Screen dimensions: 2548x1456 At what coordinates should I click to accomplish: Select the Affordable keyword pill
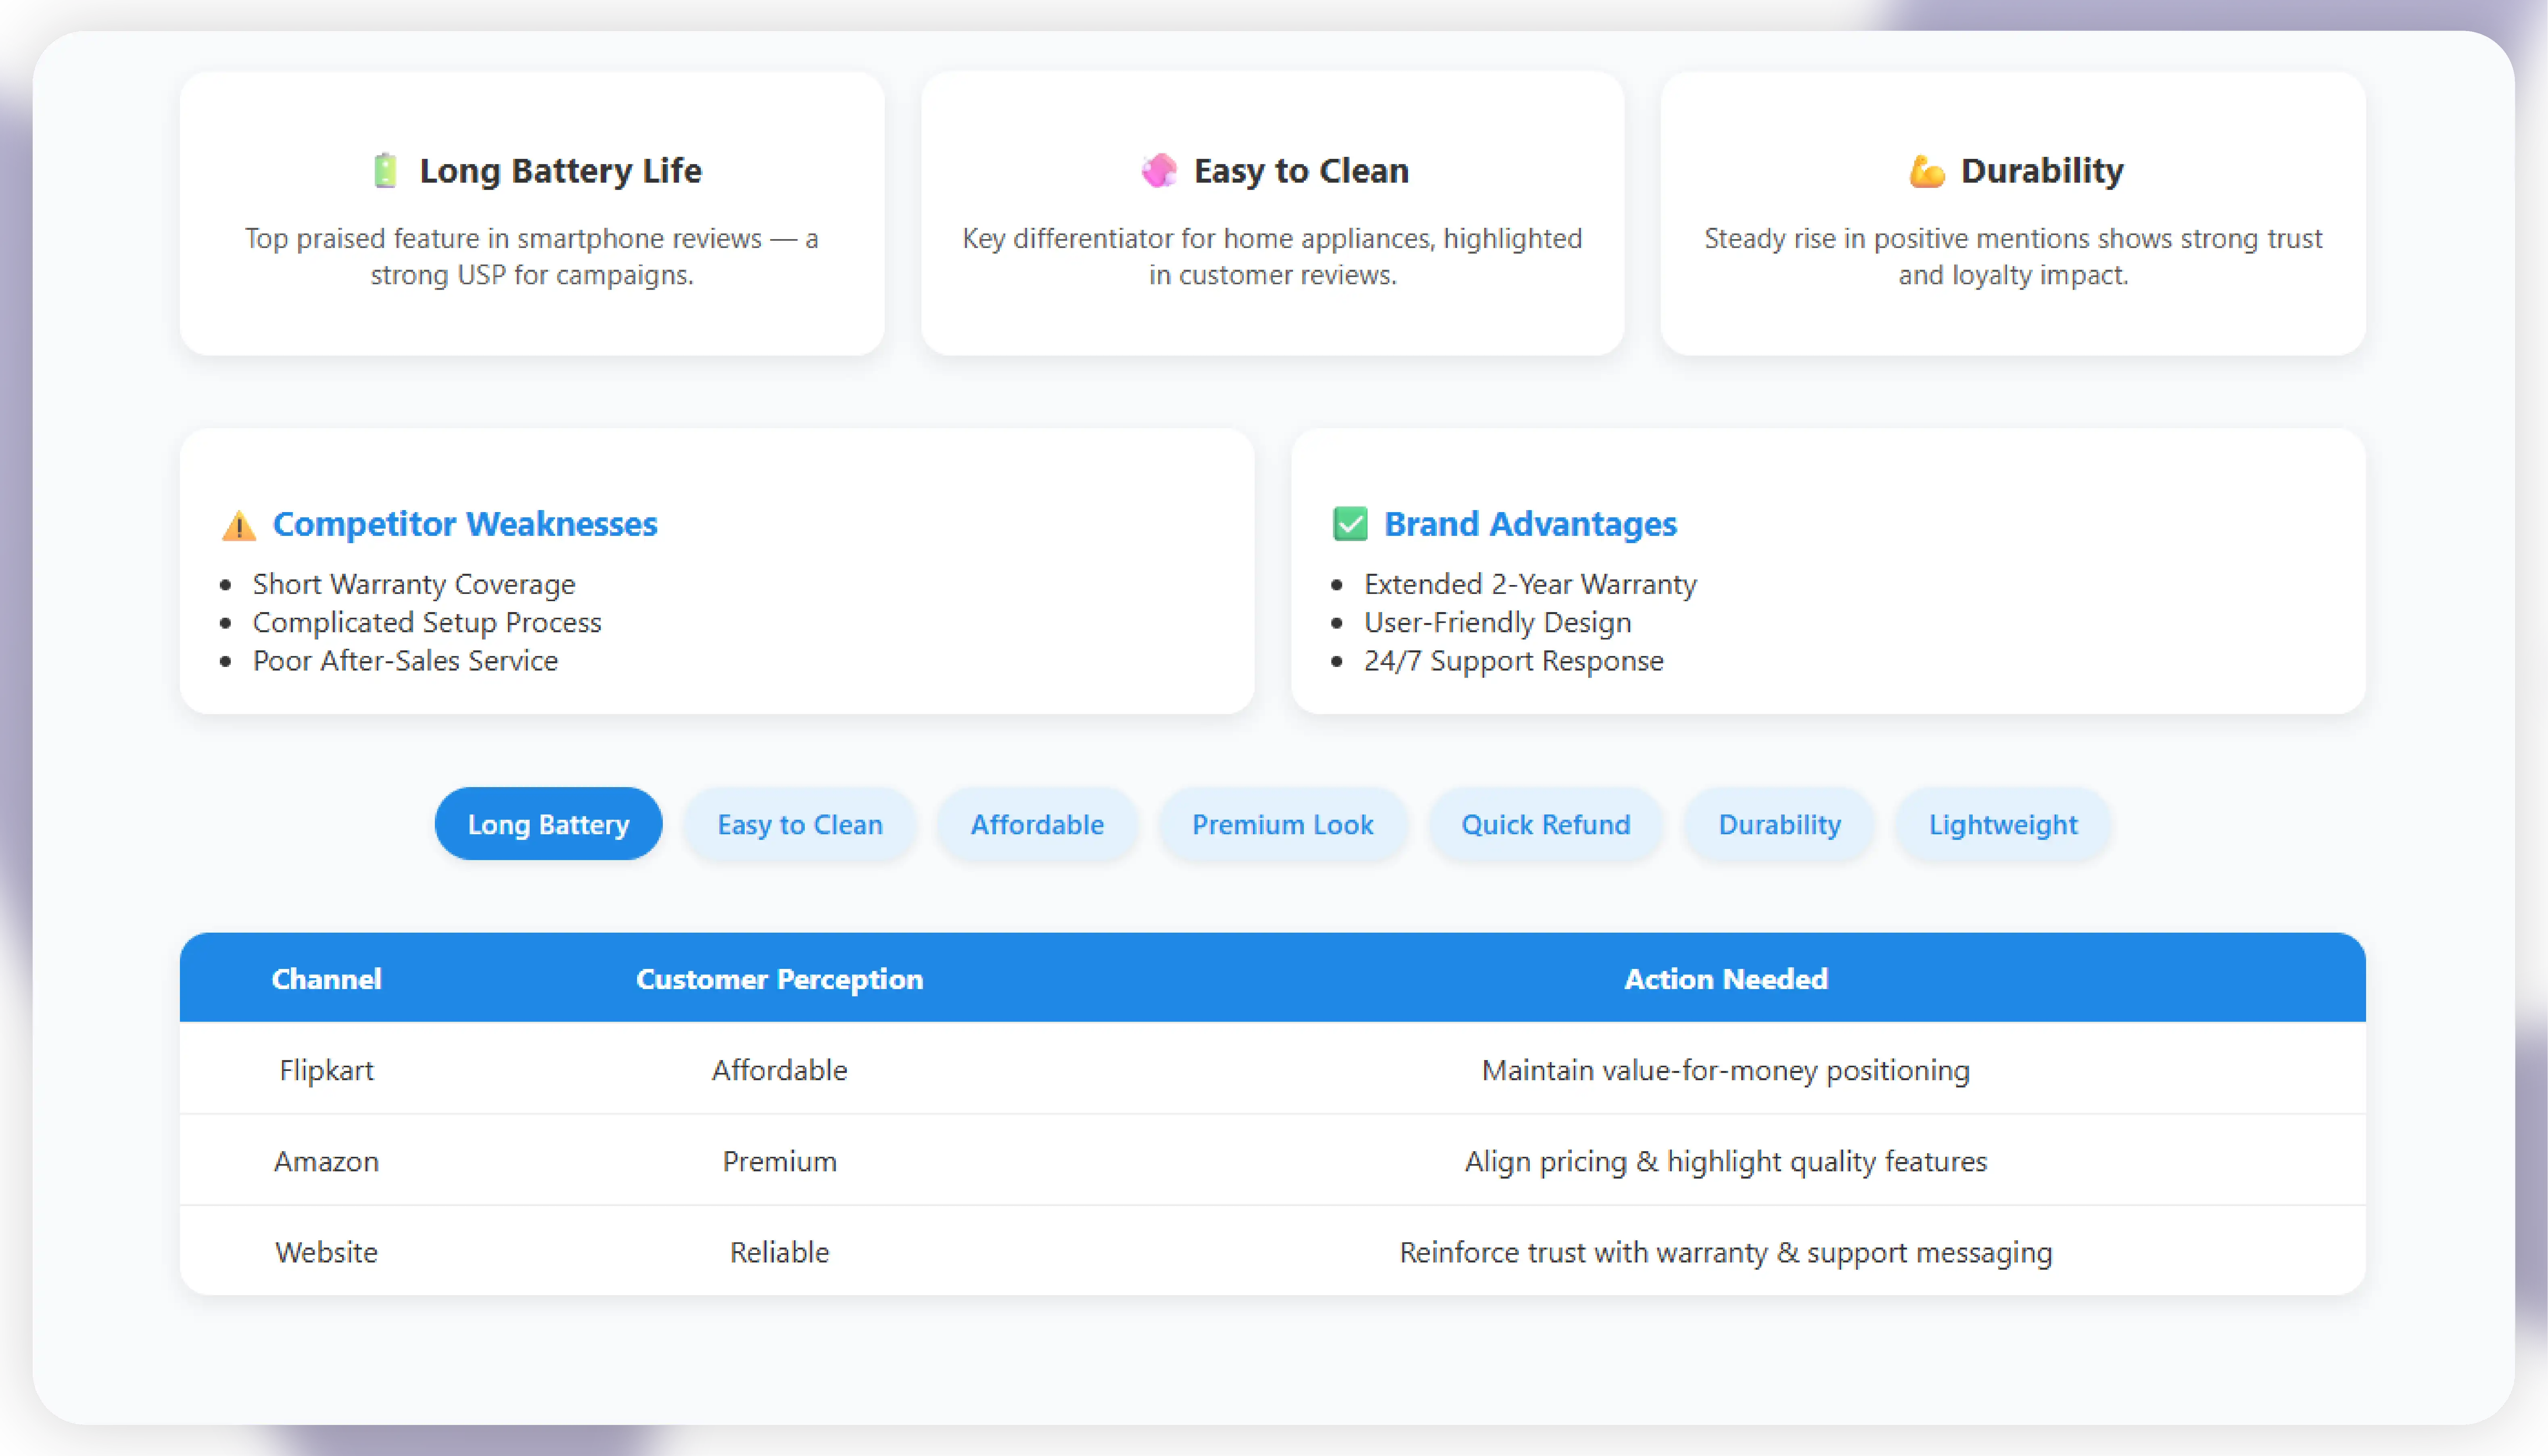click(x=1036, y=824)
